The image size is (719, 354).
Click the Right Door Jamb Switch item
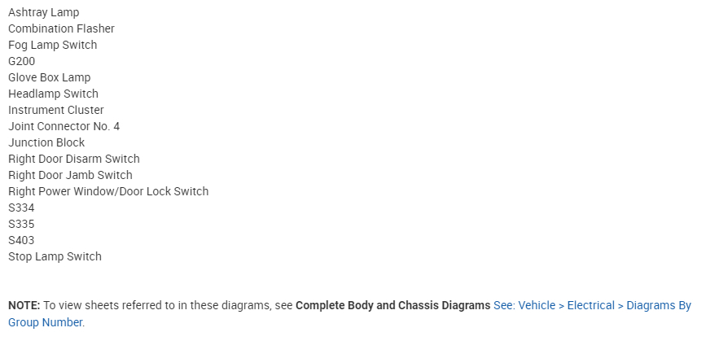click(x=70, y=176)
